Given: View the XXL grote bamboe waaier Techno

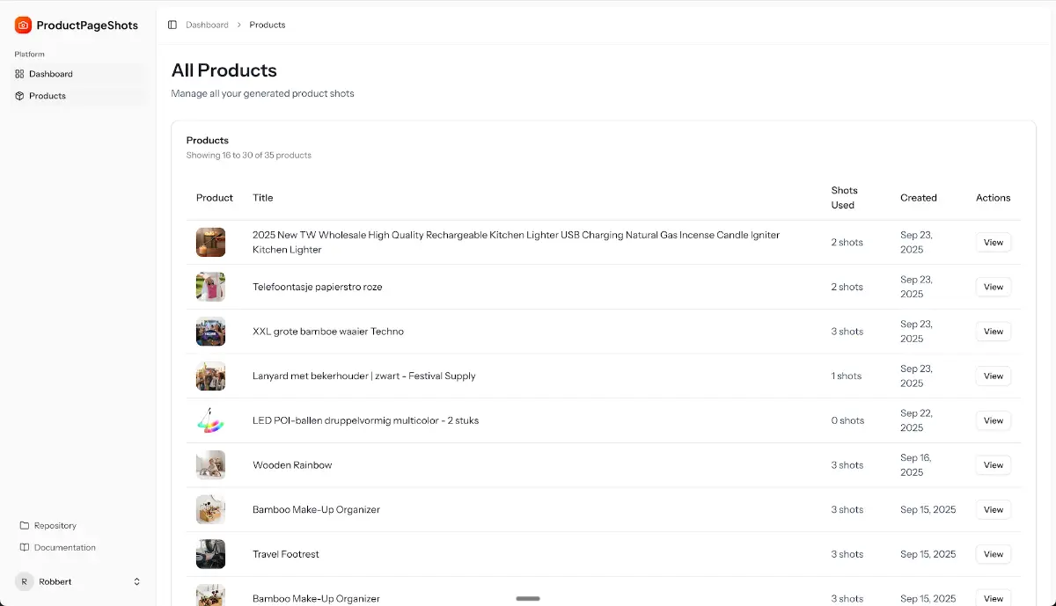Looking at the screenshot, I should [x=993, y=332].
